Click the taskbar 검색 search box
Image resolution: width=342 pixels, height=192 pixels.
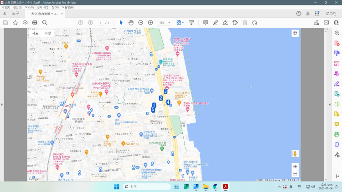point(146,187)
